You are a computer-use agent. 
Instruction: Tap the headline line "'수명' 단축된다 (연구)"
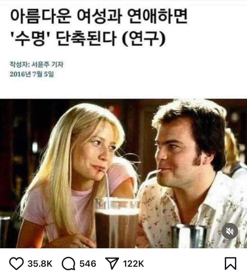tap(88, 39)
